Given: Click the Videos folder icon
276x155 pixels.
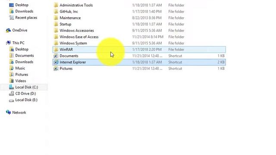Looking at the screenshot, I should point(12,81).
